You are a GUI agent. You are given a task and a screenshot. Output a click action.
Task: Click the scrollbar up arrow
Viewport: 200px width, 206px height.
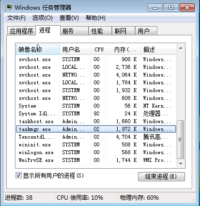pyautogui.click(x=181, y=48)
